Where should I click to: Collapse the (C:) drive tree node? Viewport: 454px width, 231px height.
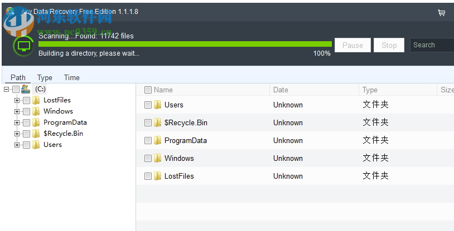(x=6, y=89)
